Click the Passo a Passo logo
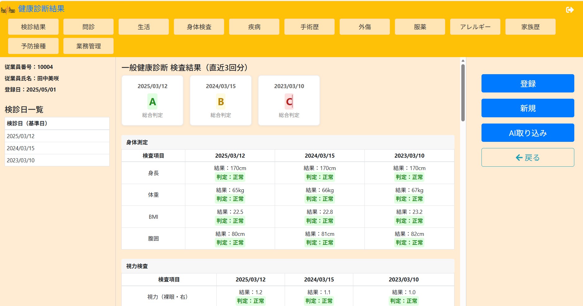The image size is (583, 306). 8,10
